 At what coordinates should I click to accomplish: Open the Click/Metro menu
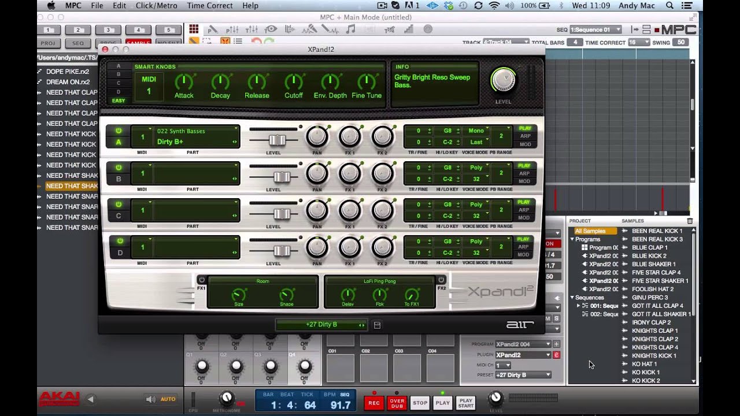coord(156,5)
